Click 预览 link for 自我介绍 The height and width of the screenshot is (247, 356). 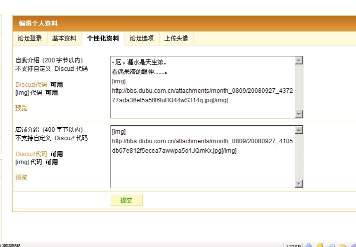(x=21, y=108)
